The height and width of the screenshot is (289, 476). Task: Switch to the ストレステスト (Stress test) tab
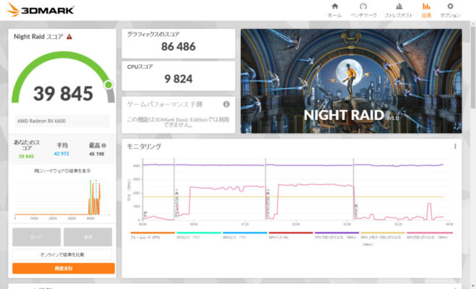(x=399, y=10)
